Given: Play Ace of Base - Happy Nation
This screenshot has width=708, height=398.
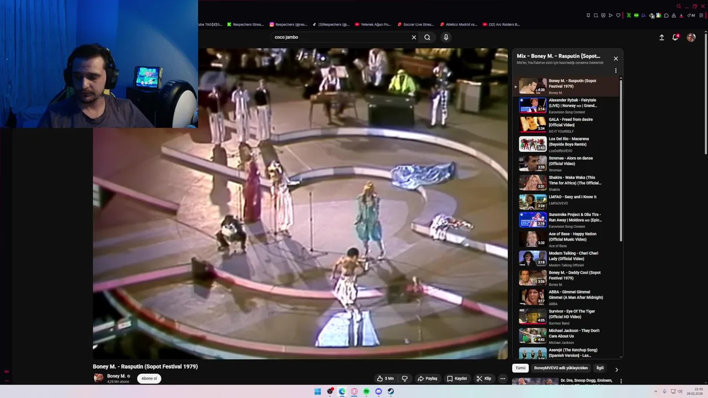Looking at the screenshot, I should pos(566,239).
